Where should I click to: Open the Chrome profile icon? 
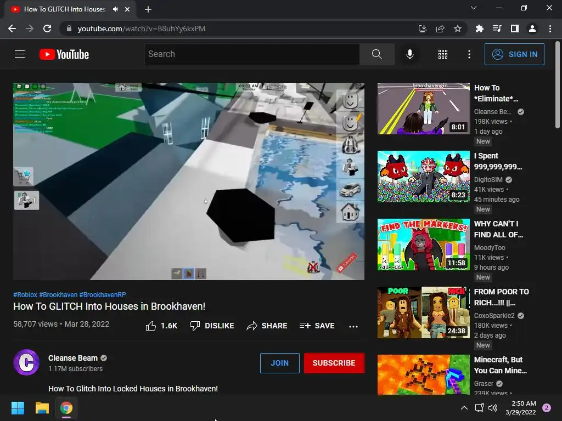(532, 29)
